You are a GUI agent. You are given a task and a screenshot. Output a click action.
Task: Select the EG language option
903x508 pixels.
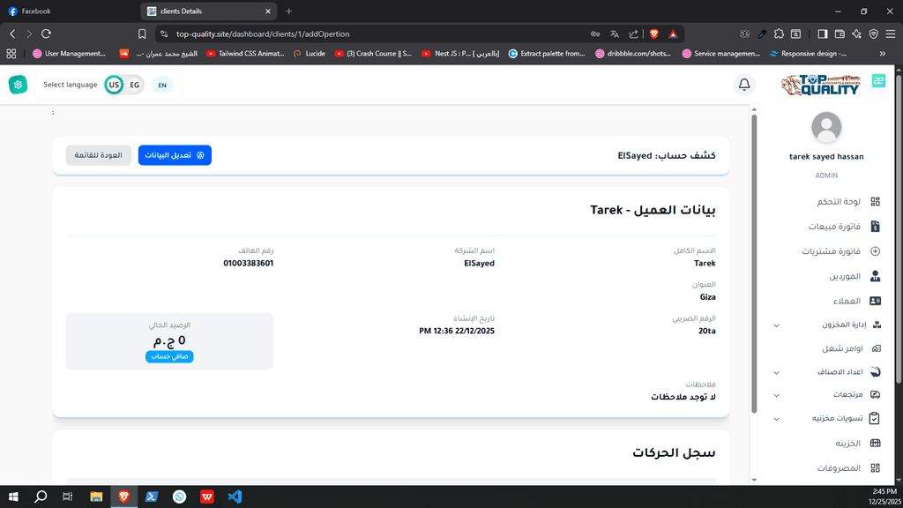(x=134, y=85)
